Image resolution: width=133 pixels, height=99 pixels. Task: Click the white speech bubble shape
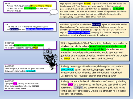tap(54, 12)
